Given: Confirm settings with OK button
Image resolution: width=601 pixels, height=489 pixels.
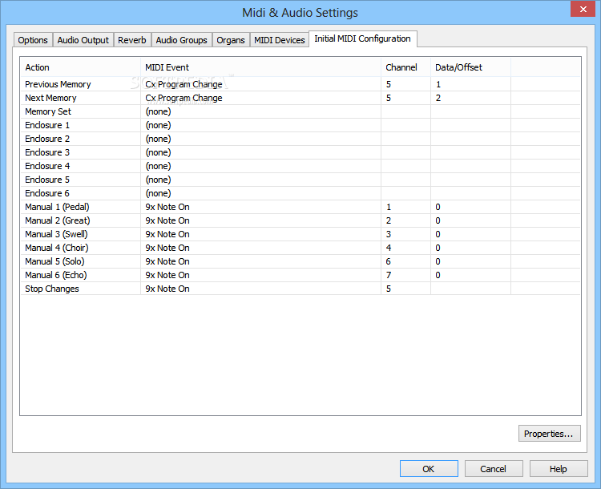Looking at the screenshot, I should pos(429,469).
